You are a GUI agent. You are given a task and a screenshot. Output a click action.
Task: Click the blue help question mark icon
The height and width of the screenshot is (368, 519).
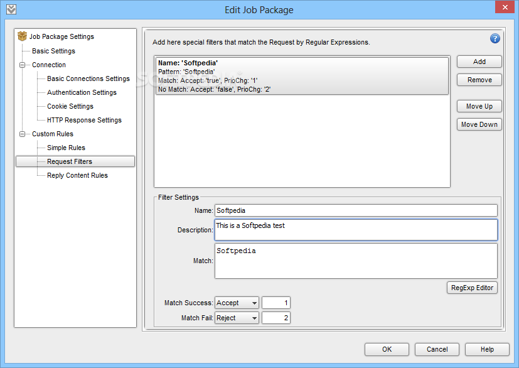[x=495, y=38]
